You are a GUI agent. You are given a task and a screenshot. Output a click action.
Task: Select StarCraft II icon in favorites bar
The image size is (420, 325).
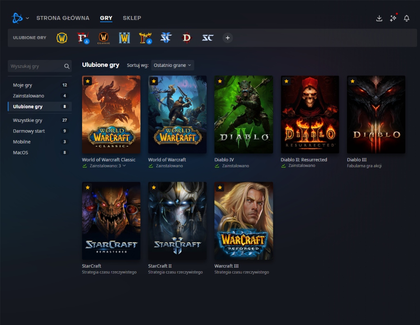166,38
